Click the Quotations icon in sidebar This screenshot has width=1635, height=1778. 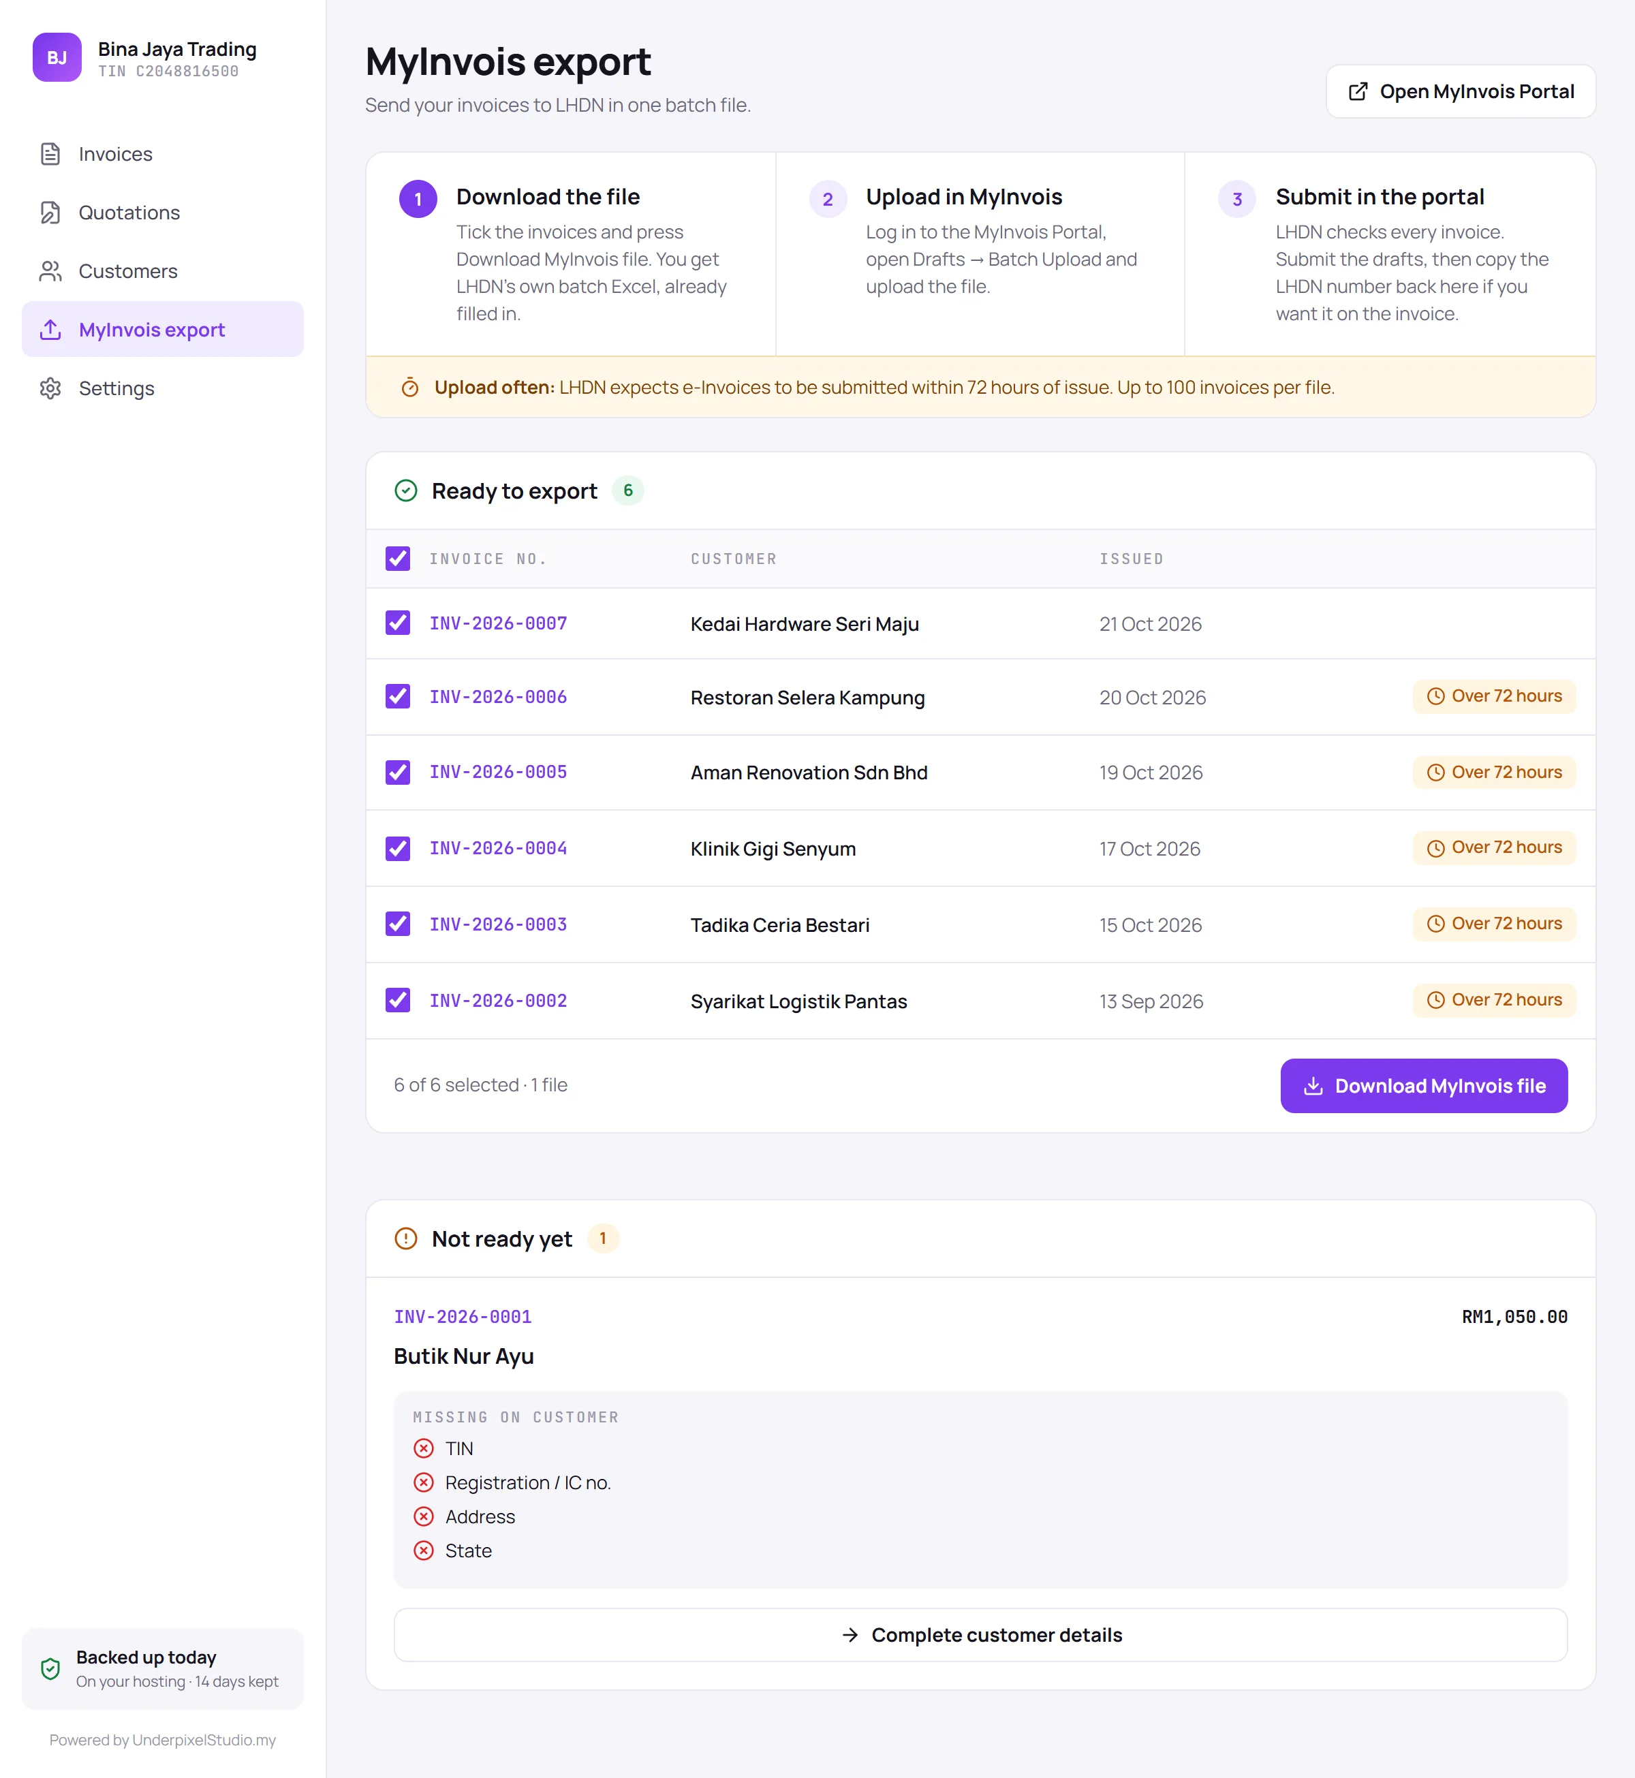50,213
